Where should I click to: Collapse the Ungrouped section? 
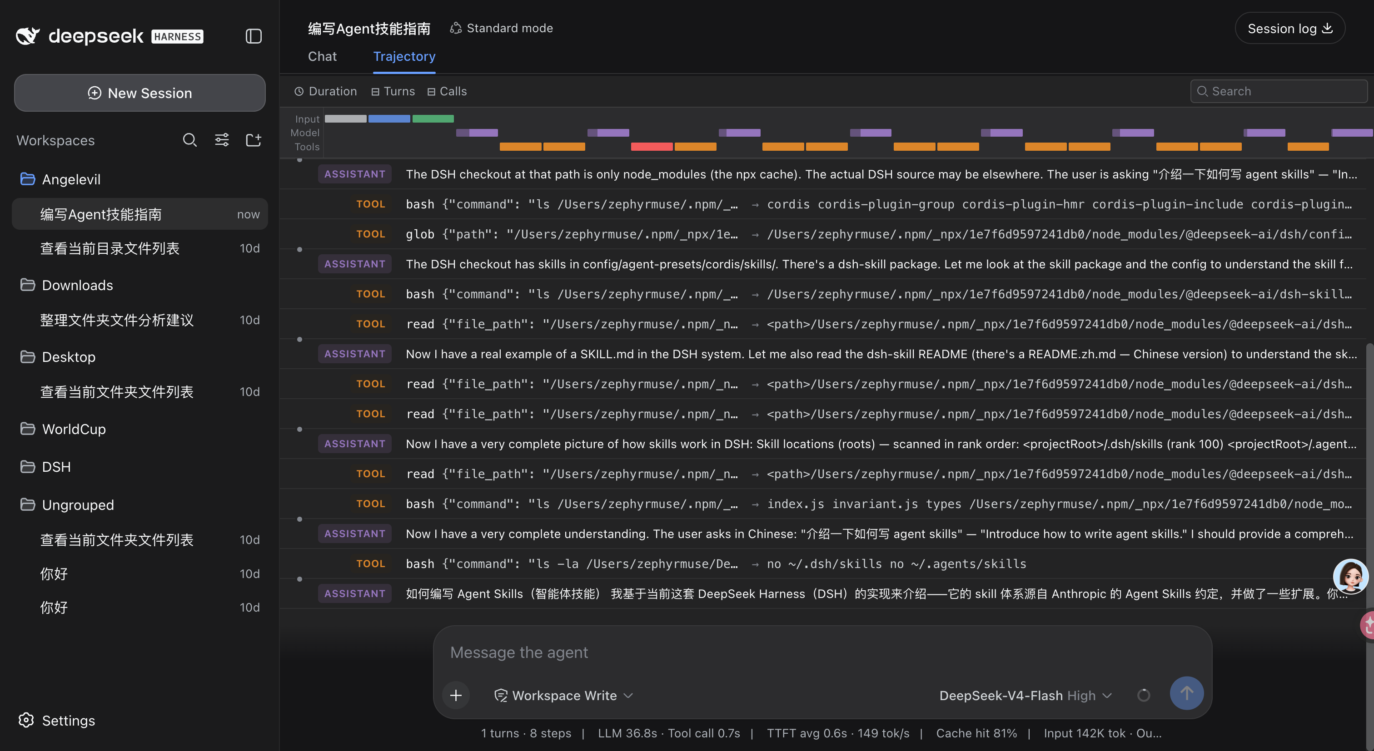78,505
